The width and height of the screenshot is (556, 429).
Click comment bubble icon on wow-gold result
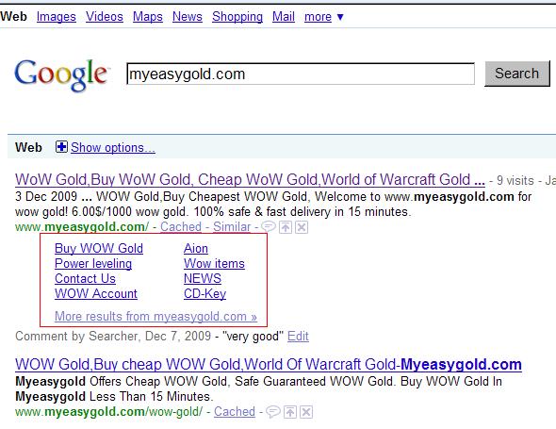click(x=273, y=412)
